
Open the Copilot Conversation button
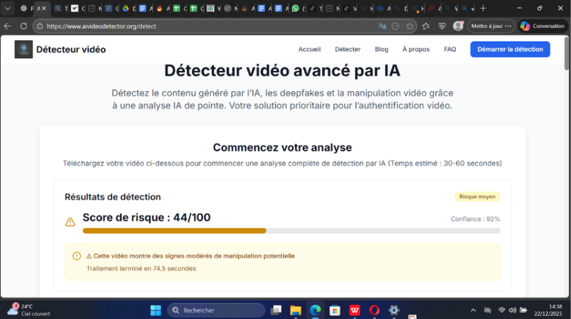click(x=543, y=27)
